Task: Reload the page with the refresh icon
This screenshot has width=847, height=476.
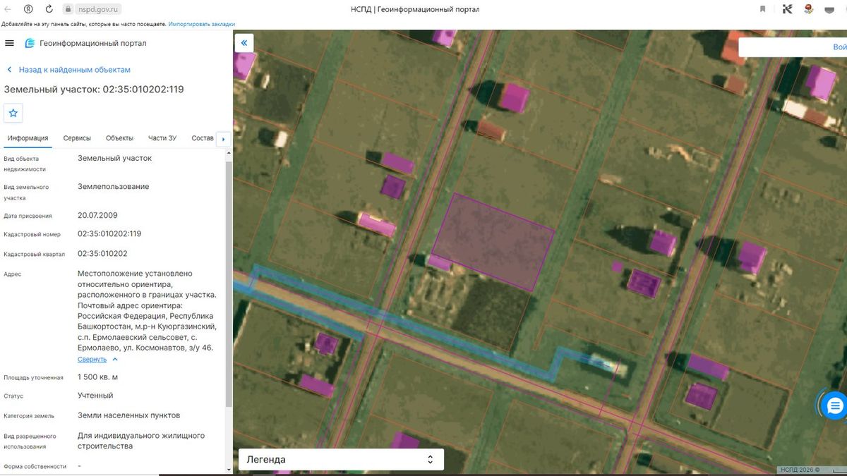Action: click(49, 9)
